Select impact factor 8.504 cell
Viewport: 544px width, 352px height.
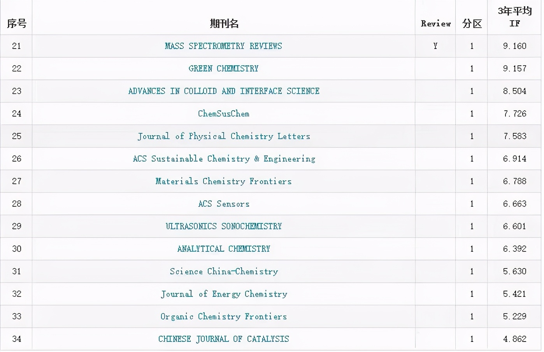(x=514, y=91)
